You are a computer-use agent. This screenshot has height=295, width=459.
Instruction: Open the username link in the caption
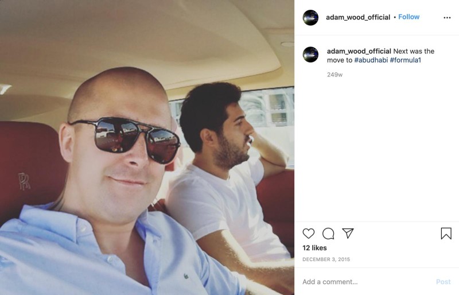tap(359, 51)
